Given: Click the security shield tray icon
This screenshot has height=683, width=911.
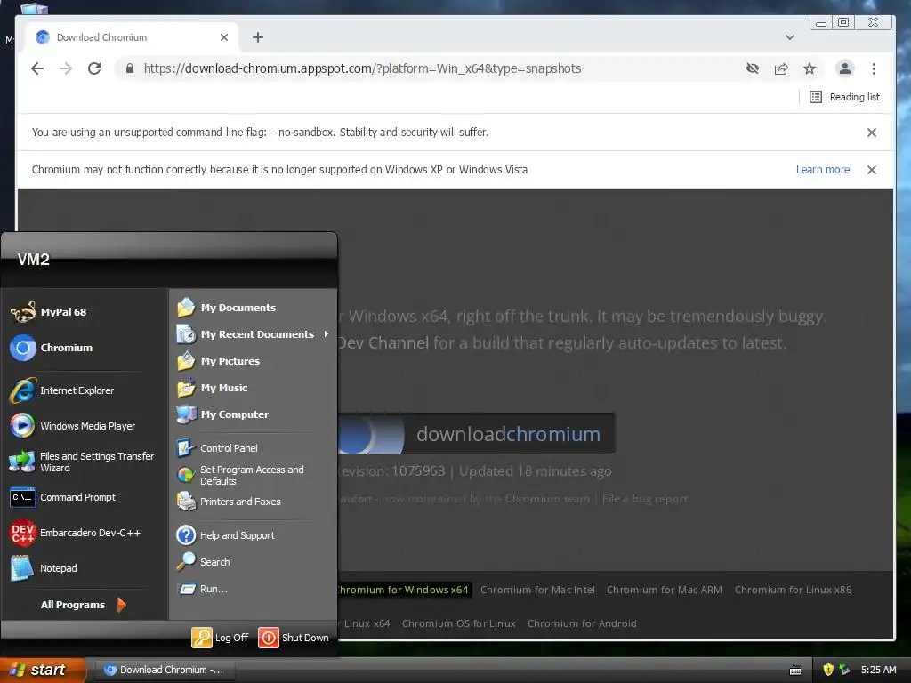Looking at the screenshot, I should (x=828, y=670).
